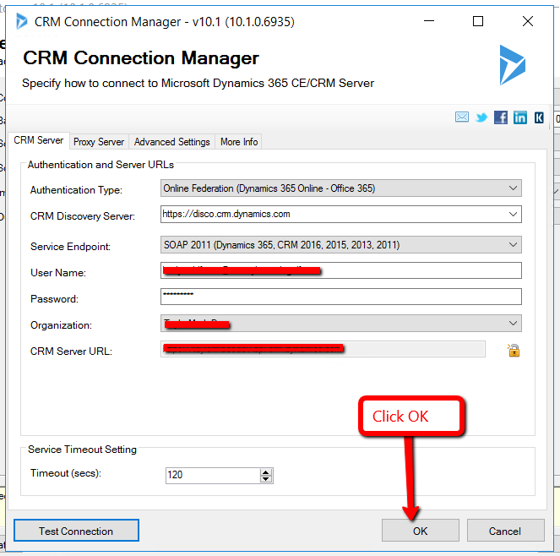
Task: Click the CRM Server URL field
Action: (x=323, y=349)
